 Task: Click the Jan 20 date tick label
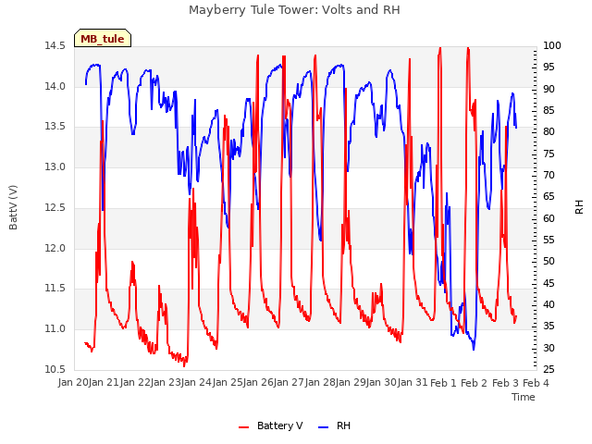pos(74,383)
